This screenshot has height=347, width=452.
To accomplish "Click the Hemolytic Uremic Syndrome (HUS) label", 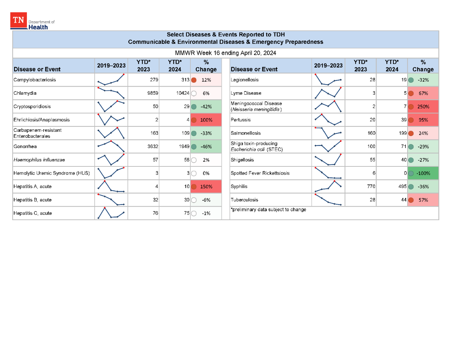I will [x=52, y=173].
